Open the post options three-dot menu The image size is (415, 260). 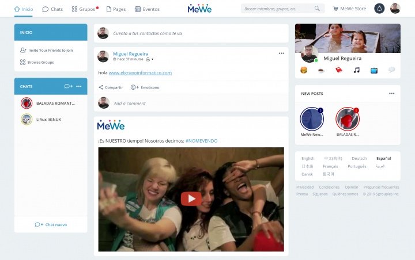[x=281, y=53]
